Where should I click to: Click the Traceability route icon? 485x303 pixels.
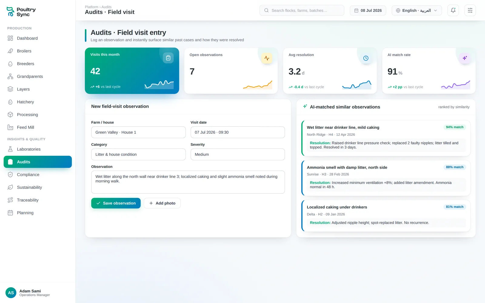tap(10, 200)
